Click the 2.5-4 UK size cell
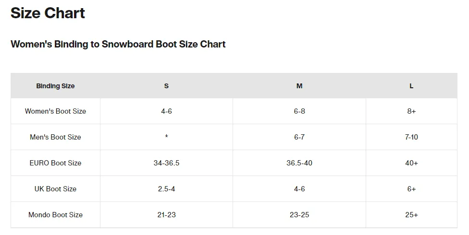Screen dimensions: 469x235 click(x=166, y=188)
